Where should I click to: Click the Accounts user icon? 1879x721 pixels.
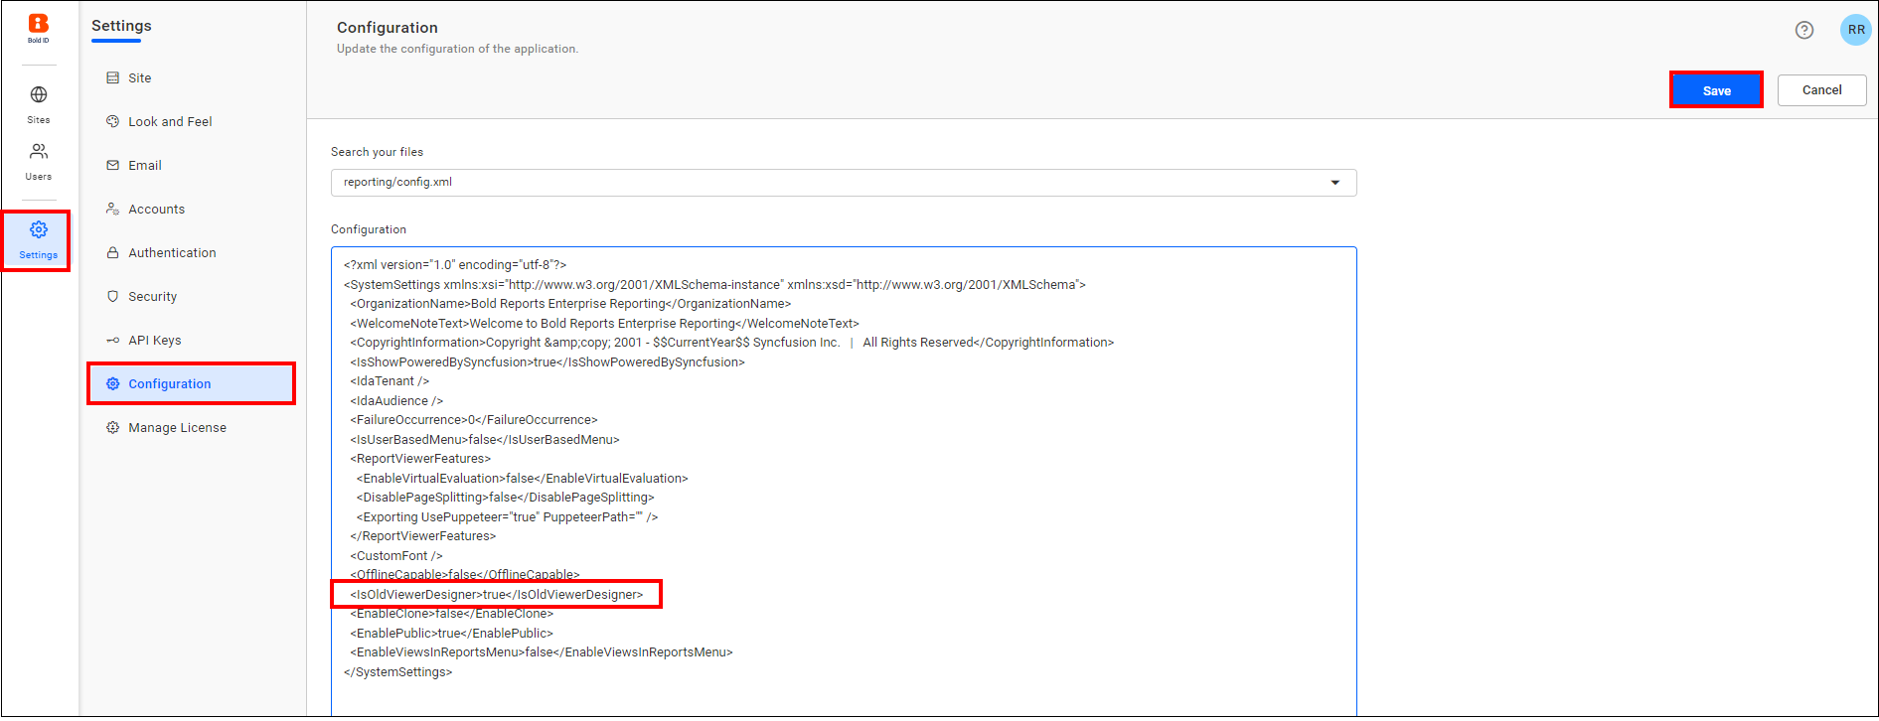[112, 209]
